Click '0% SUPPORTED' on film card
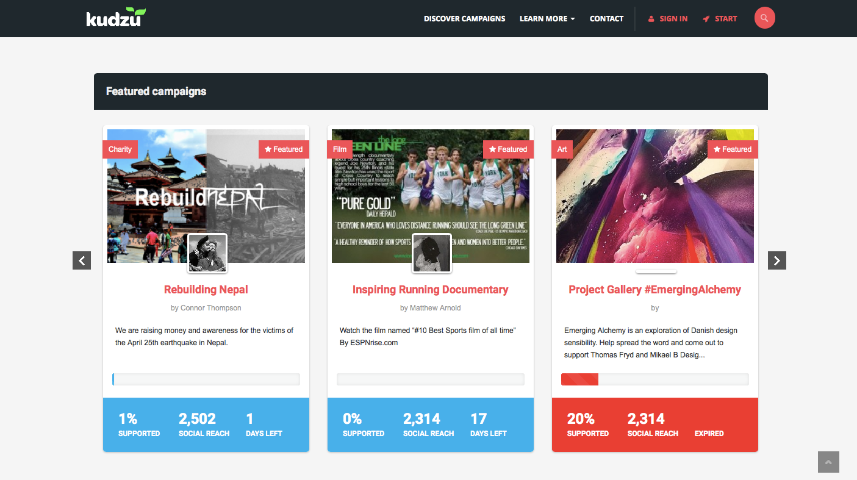The width and height of the screenshot is (857, 480). tap(364, 425)
